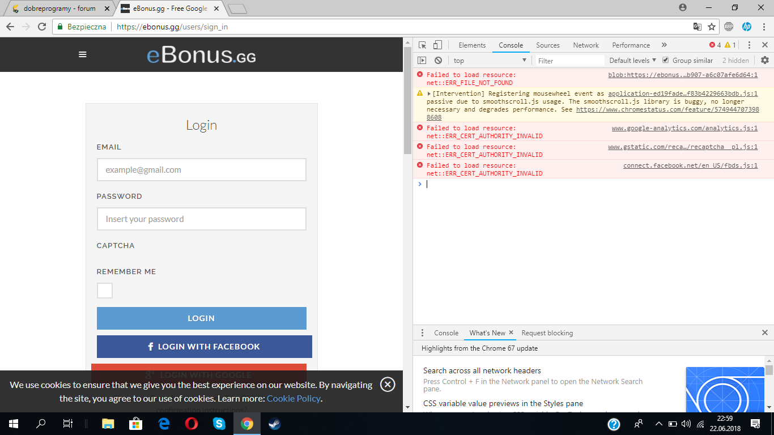The image size is (774, 435).
Task: Clear the console with the ban icon
Action: pos(438,61)
